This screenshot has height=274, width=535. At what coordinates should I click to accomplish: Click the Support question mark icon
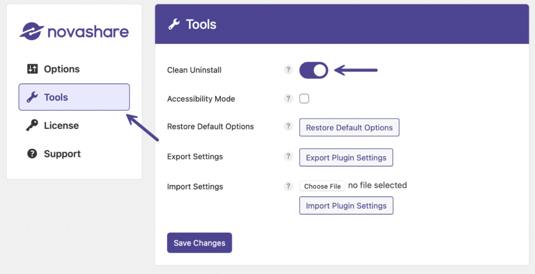click(x=32, y=153)
